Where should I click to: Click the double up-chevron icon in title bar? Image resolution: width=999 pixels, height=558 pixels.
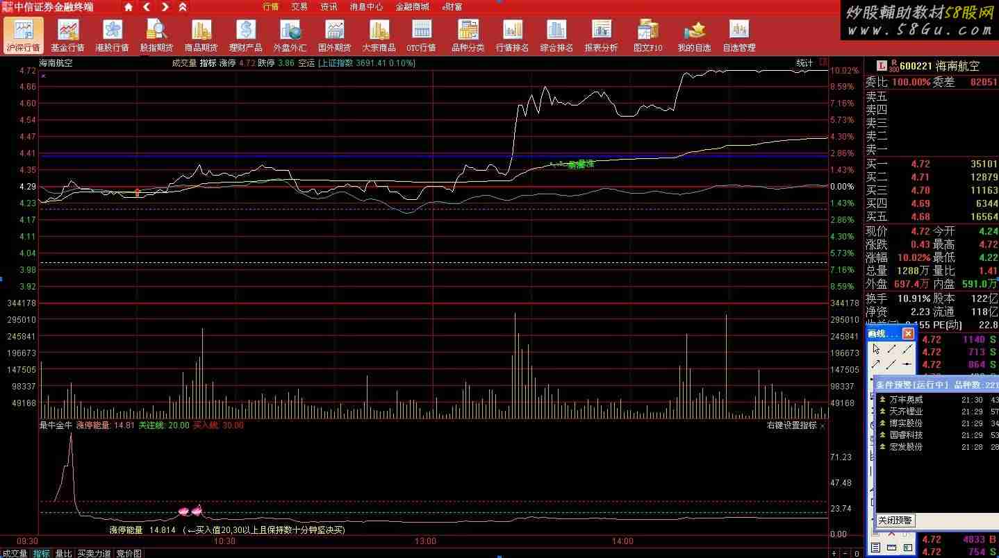click(183, 7)
